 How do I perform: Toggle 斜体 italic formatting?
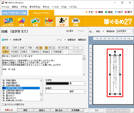tap(22, 48)
